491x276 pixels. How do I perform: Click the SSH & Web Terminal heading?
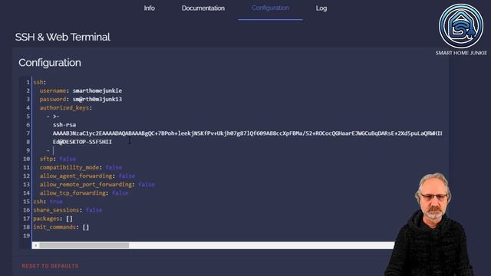click(x=63, y=37)
